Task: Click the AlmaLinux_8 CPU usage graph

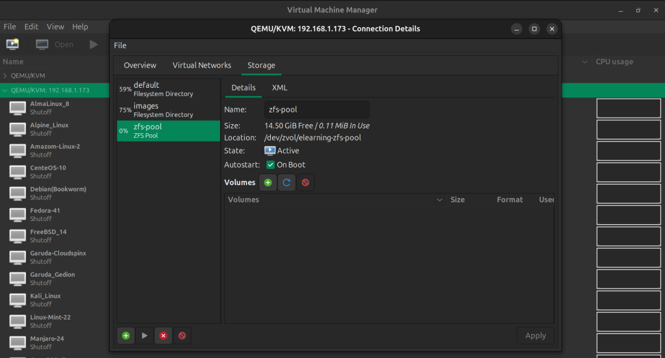Action: pos(629,108)
